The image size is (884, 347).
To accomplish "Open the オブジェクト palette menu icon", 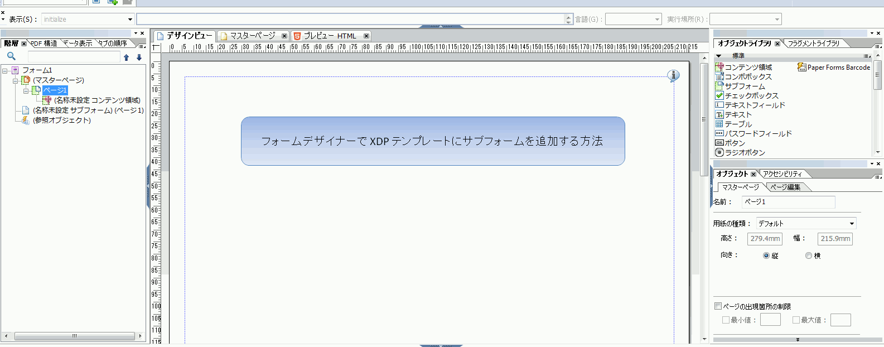I will pos(878,176).
